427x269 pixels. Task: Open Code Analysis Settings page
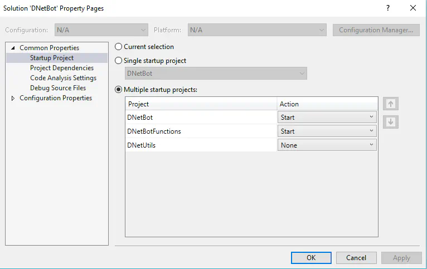point(63,78)
